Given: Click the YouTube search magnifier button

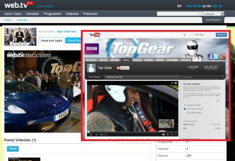Looking at the screenshot, I should pyautogui.click(x=184, y=35).
